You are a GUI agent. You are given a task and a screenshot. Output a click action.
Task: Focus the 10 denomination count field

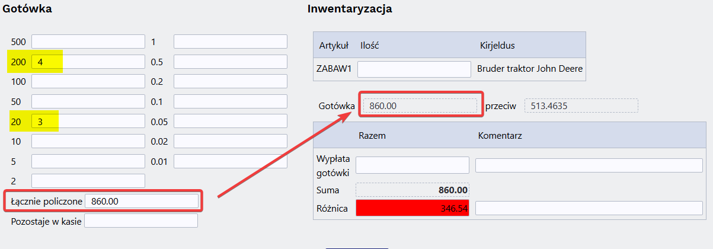tap(88, 141)
